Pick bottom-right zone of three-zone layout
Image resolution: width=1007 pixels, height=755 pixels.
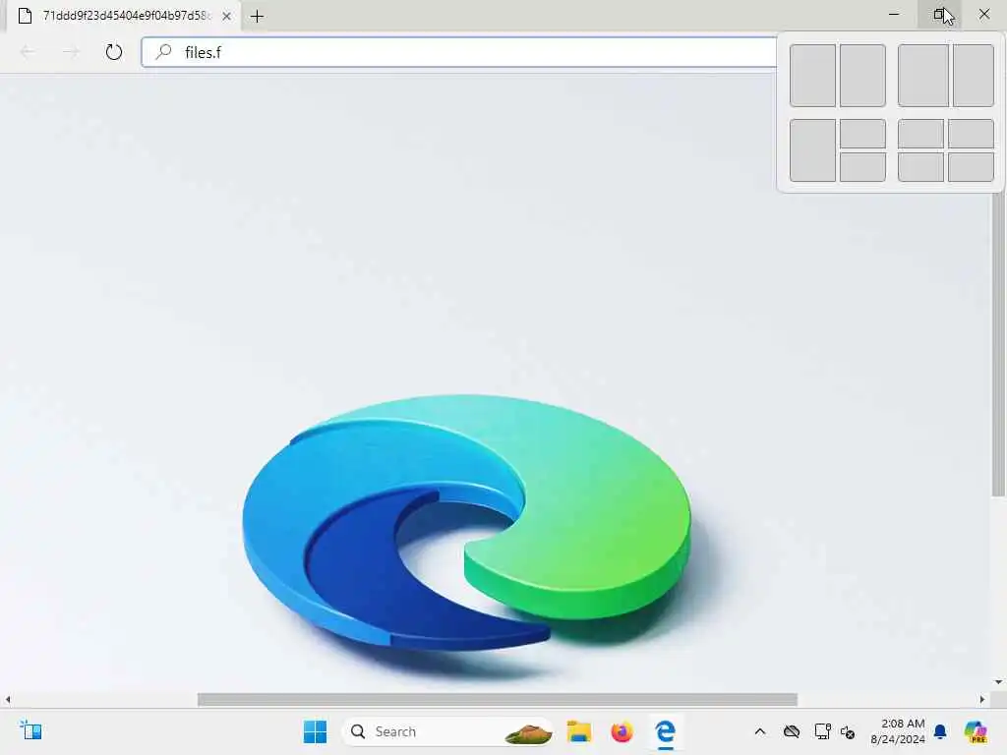pos(862,167)
